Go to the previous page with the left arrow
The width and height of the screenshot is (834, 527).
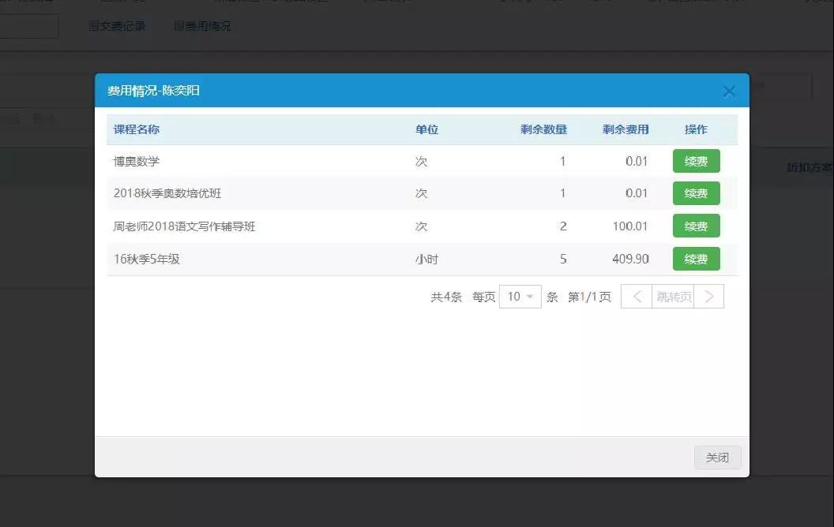point(637,297)
